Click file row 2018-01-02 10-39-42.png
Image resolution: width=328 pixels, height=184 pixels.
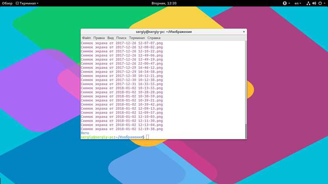(x=122, y=104)
